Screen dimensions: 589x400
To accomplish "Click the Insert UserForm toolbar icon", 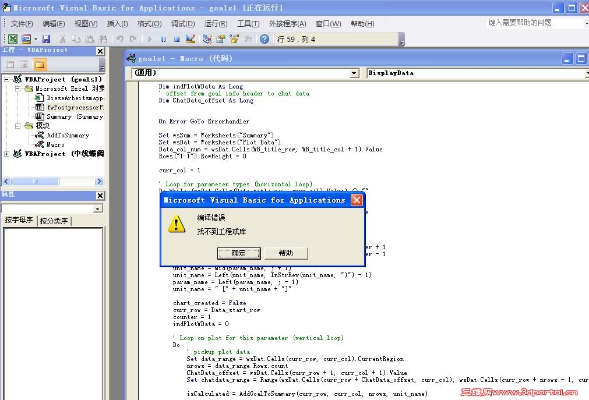I will (x=26, y=38).
